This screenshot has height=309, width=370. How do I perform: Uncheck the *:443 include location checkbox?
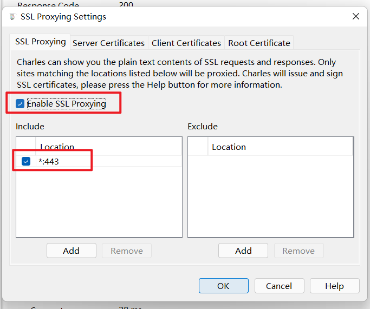[x=26, y=161]
